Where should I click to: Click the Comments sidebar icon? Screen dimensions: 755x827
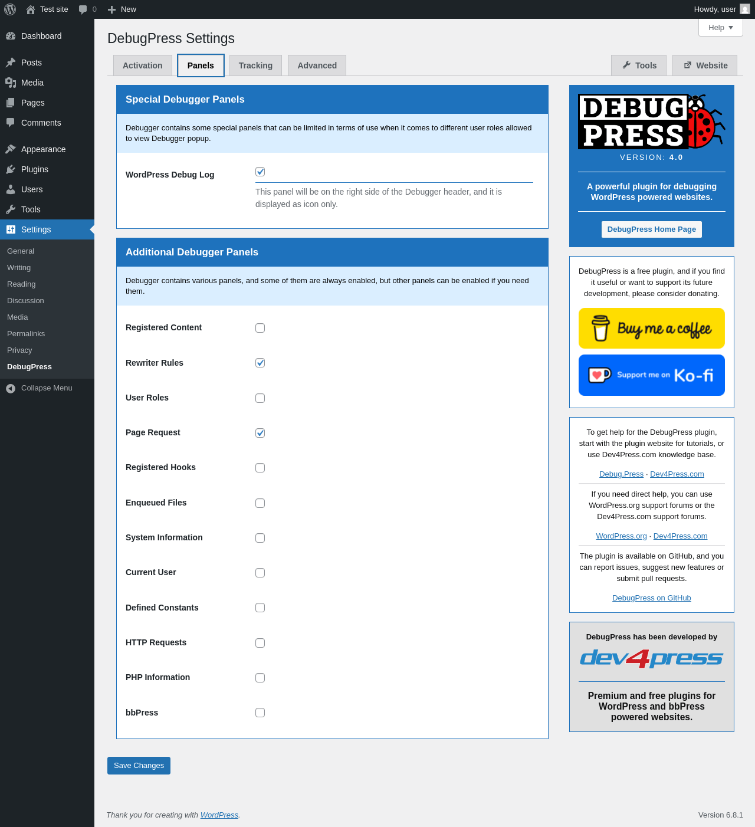point(11,123)
